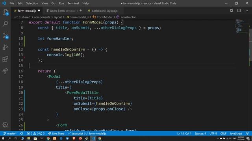The image size is (252, 141).
Task: Open the Manage gear menu
Action: tap(5, 125)
